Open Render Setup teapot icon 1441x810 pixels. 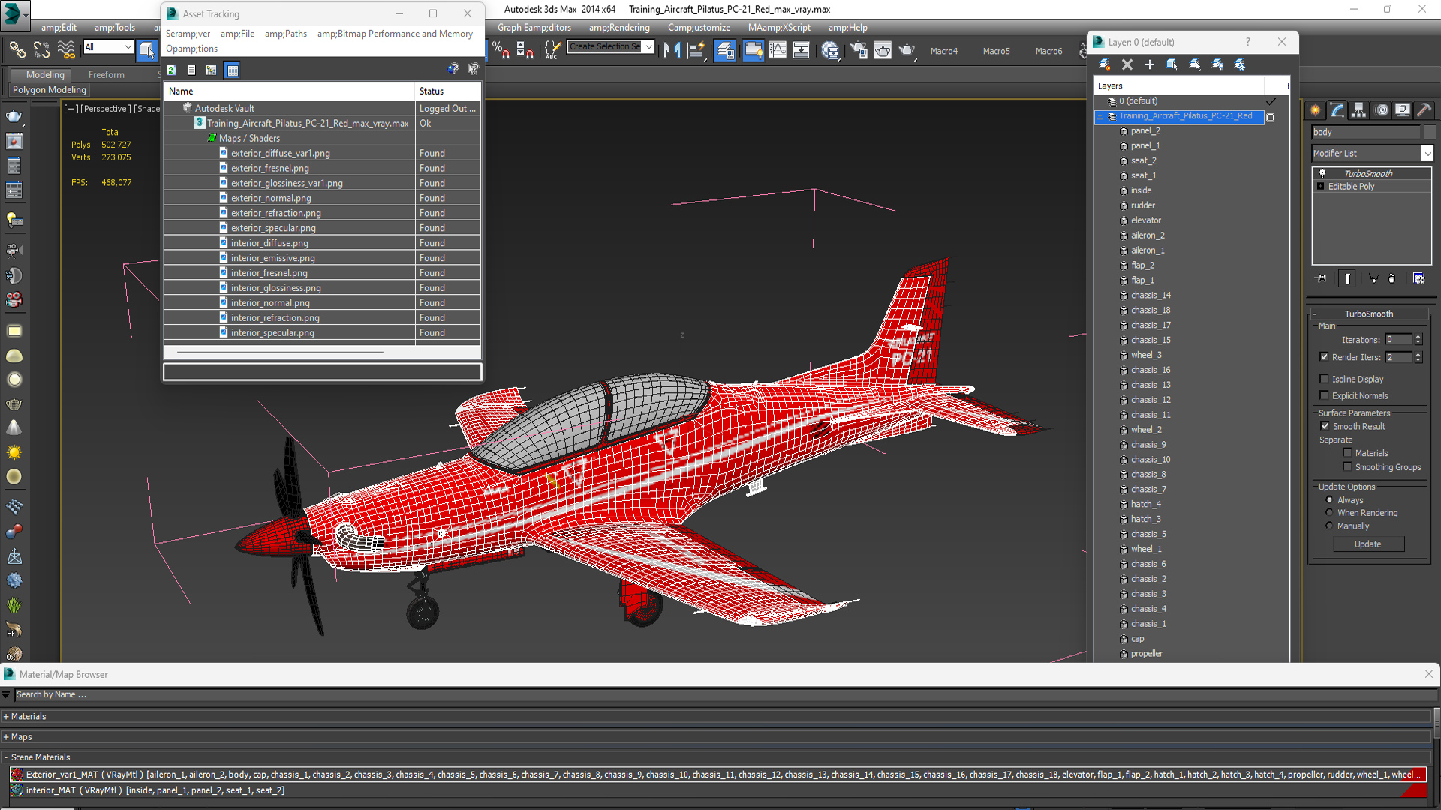(x=858, y=49)
